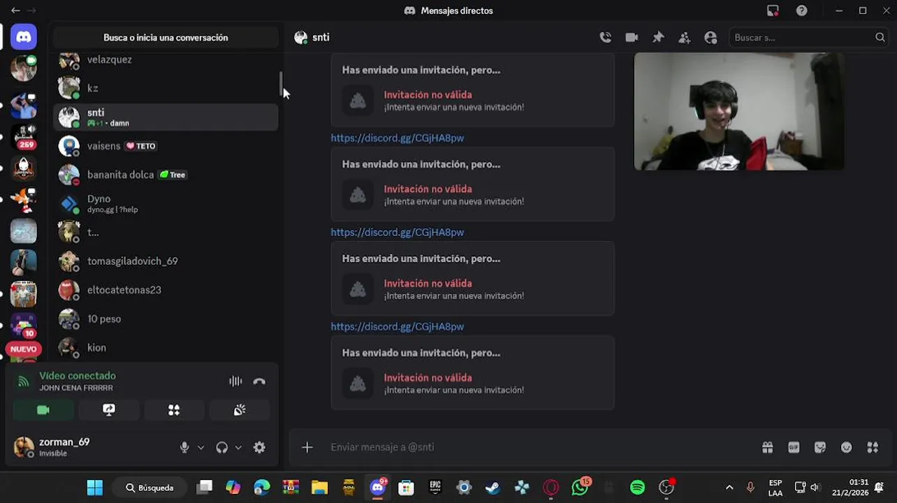Viewport: 897px width, 503px height.
Task: Open WhatsApp from the taskbar
Action: tap(580, 488)
